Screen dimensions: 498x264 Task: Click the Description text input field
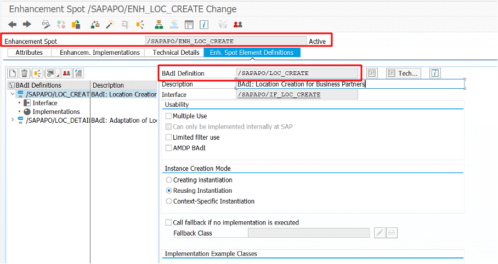[x=350, y=84]
